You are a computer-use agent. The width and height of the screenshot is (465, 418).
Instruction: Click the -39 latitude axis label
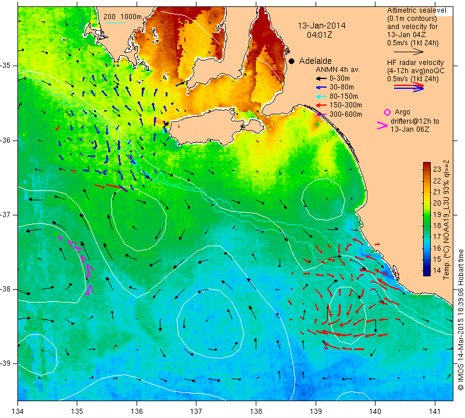click(x=6, y=363)
